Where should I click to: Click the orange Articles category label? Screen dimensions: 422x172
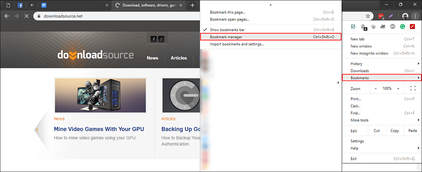(x=168, y=119)
